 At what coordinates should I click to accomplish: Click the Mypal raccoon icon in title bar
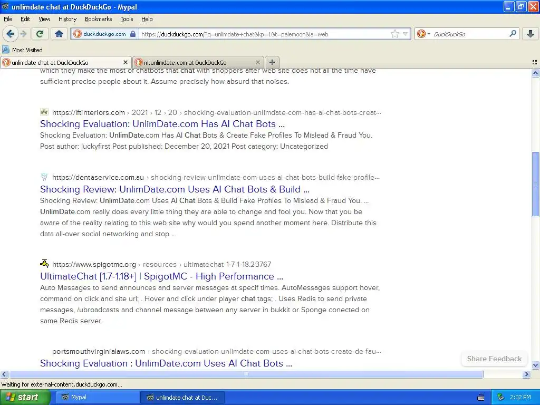(x=5, y=6)
